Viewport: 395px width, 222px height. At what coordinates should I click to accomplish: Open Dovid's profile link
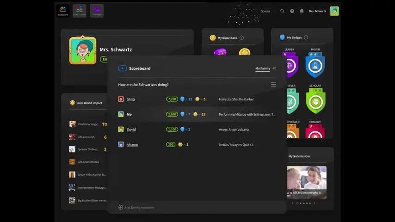131,129
